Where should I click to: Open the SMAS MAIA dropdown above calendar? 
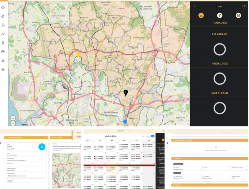coord(124,131)
